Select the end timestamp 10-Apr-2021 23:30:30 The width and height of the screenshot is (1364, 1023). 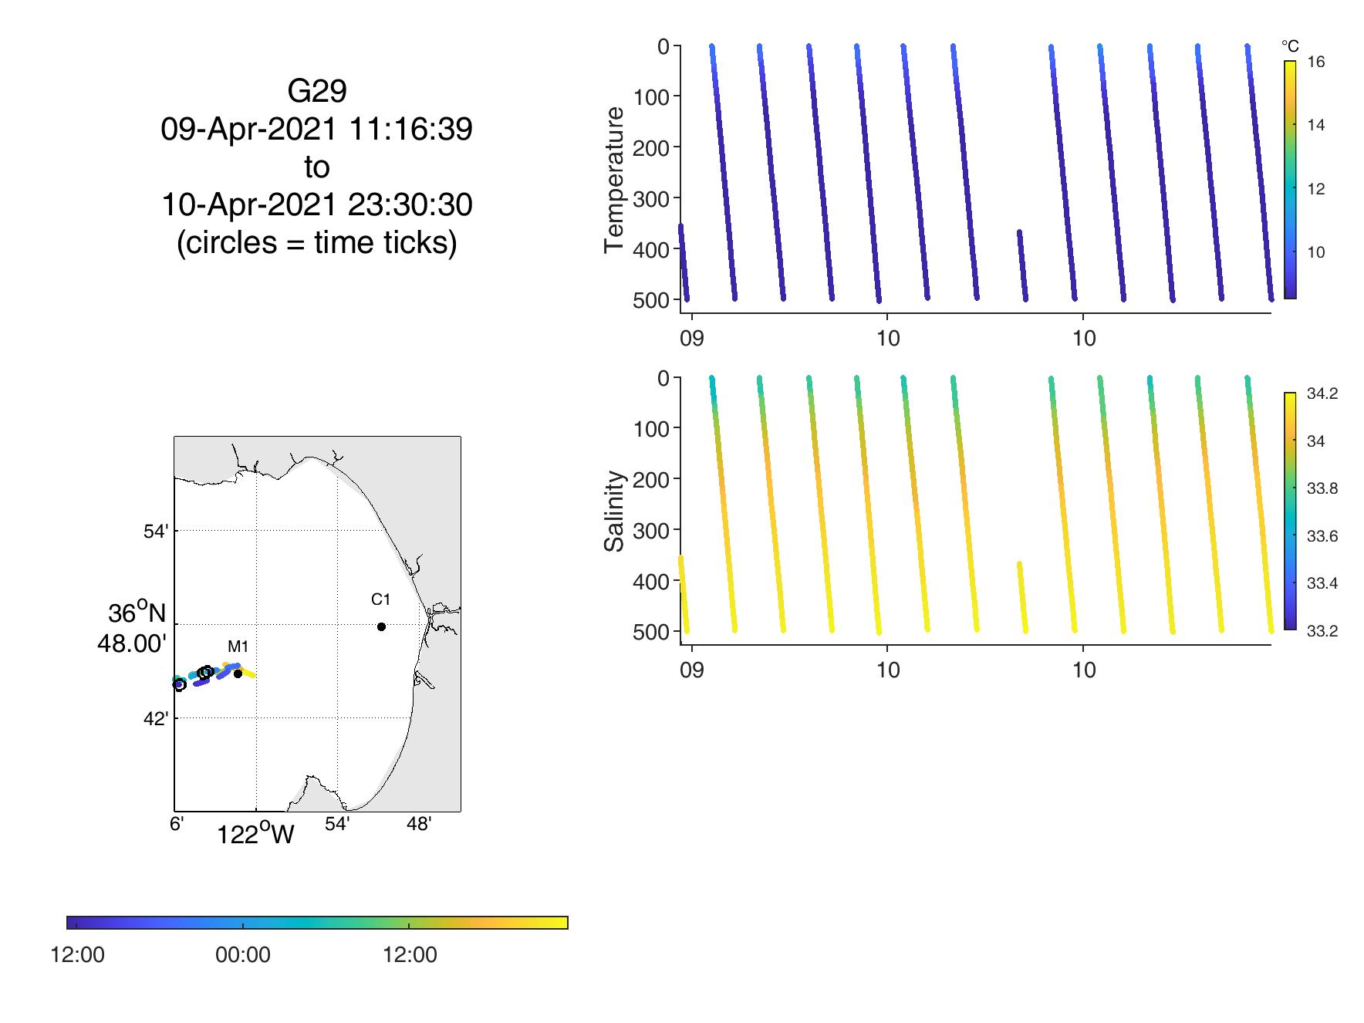[x=317, y=205]
